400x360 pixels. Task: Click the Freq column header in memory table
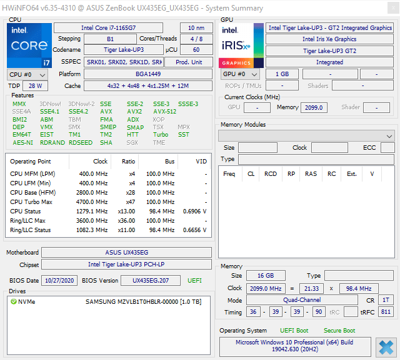point(229,174)
